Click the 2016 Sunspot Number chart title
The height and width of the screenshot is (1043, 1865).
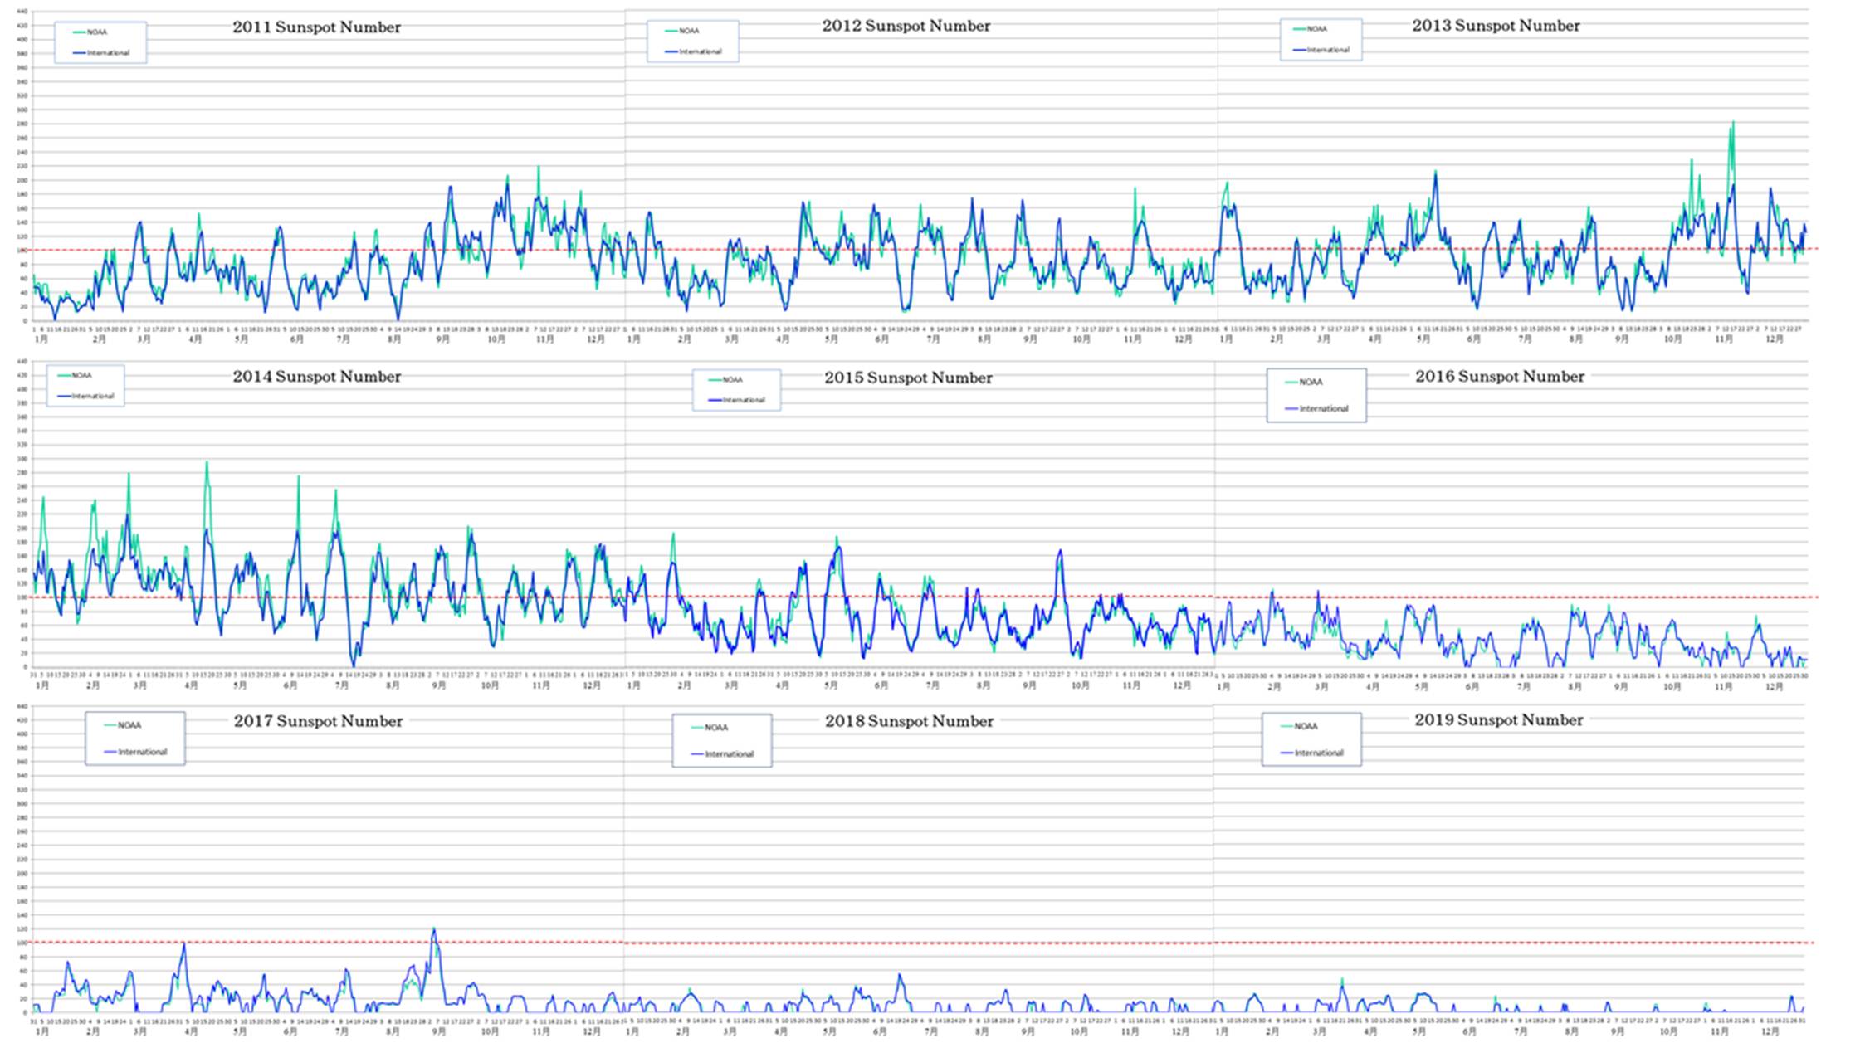click(x=1499, y=377)
